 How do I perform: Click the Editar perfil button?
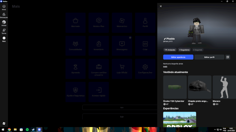click(x=209, y=57)
